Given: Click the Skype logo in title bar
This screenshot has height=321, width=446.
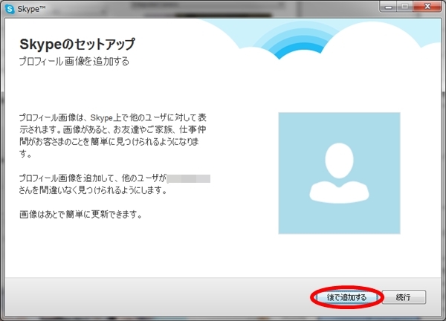Looking at the screenshot, I should (x=10, y=9).
